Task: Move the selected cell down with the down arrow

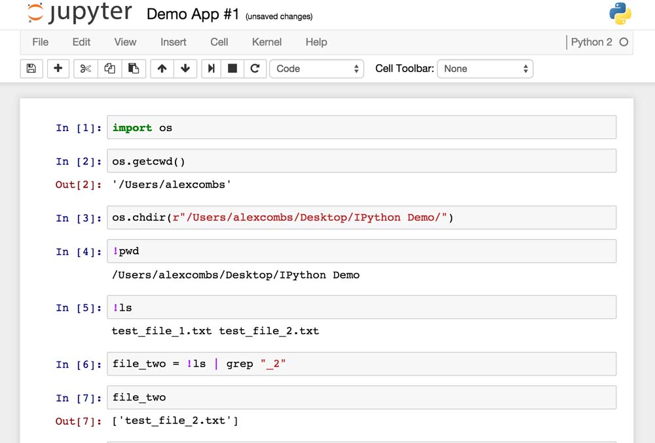Action: tap(185, 69)
